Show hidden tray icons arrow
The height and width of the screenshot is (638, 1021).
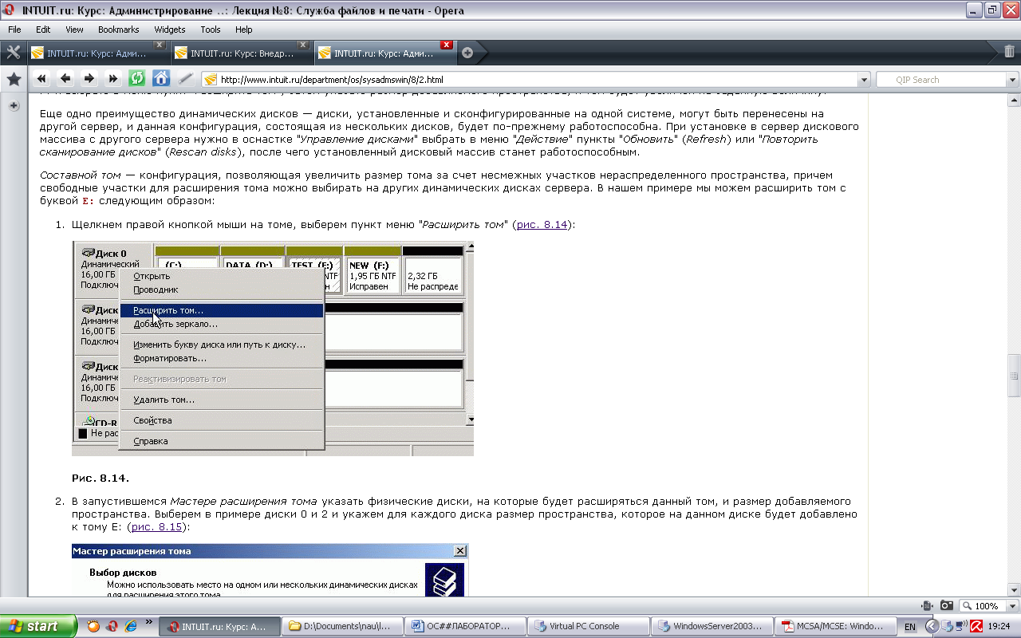pos(931,627)
